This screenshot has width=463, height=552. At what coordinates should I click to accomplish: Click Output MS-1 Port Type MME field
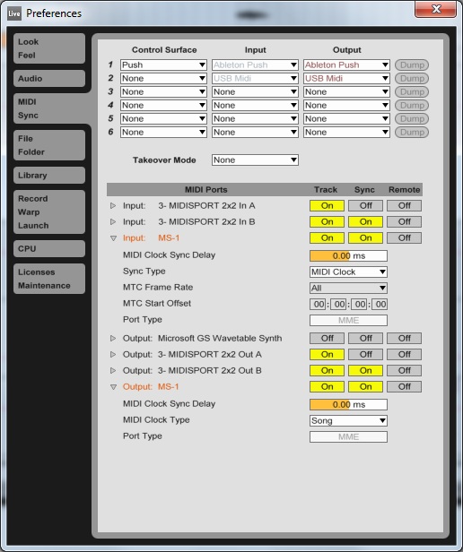pos(348,437)
